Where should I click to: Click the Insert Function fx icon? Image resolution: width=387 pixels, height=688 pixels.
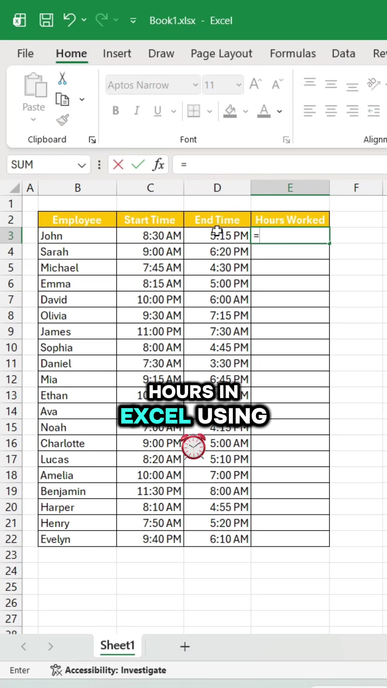coord(158,164)
